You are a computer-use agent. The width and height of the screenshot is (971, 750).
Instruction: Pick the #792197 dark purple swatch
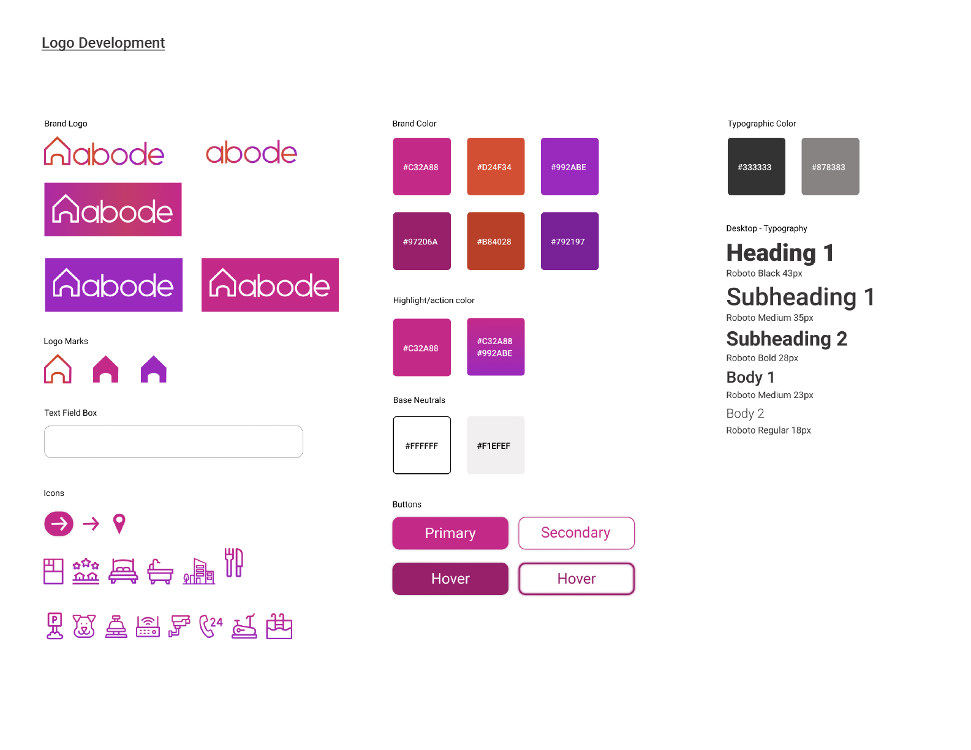point(569,241)
